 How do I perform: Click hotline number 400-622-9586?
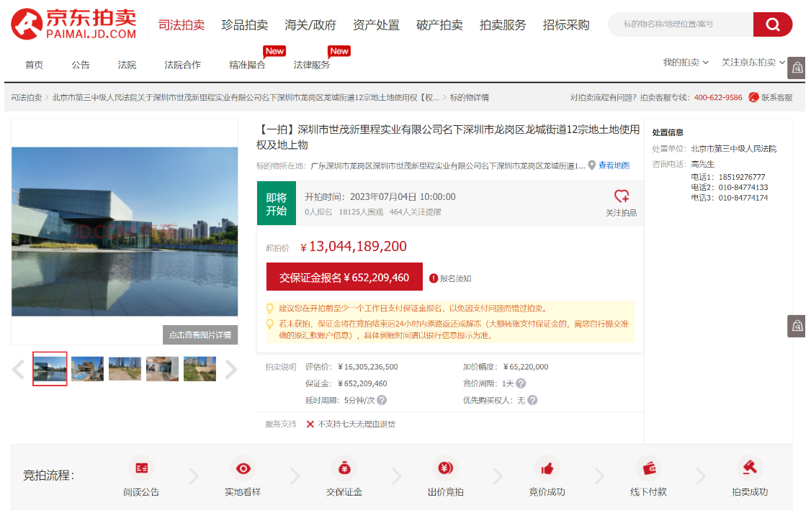click(718, 97)
